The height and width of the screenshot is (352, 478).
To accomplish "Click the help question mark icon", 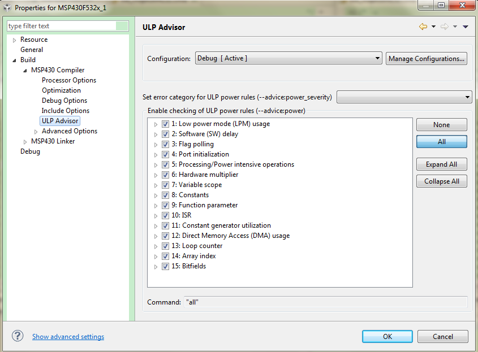I will point(18,336).
